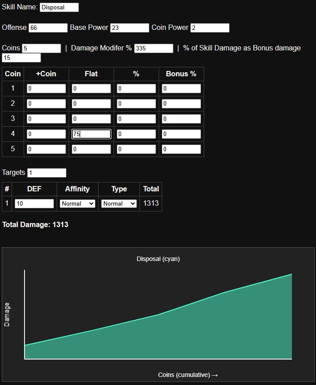This screenshot has width=316, height=385.
Task: Click the DEF column header
Action: (34, 189)
